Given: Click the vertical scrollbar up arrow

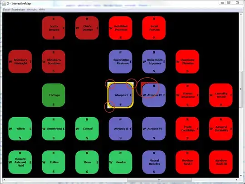Looking at the screenshot, I should click(x=241, y=15).
